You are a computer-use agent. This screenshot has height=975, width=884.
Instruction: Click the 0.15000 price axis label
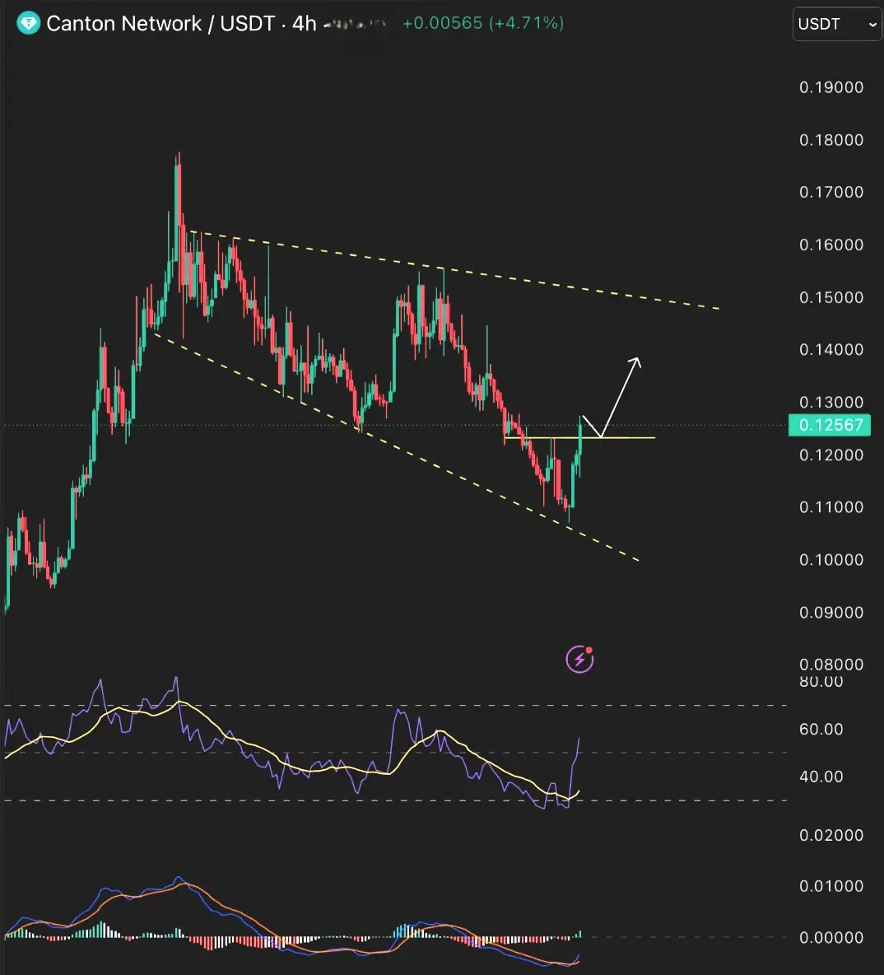click(x=831, y=297)
